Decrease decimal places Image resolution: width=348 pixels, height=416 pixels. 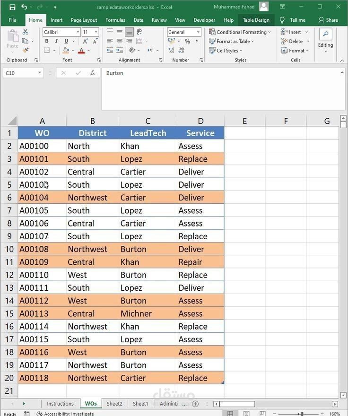pyautogui.click(x=181, y=50)
